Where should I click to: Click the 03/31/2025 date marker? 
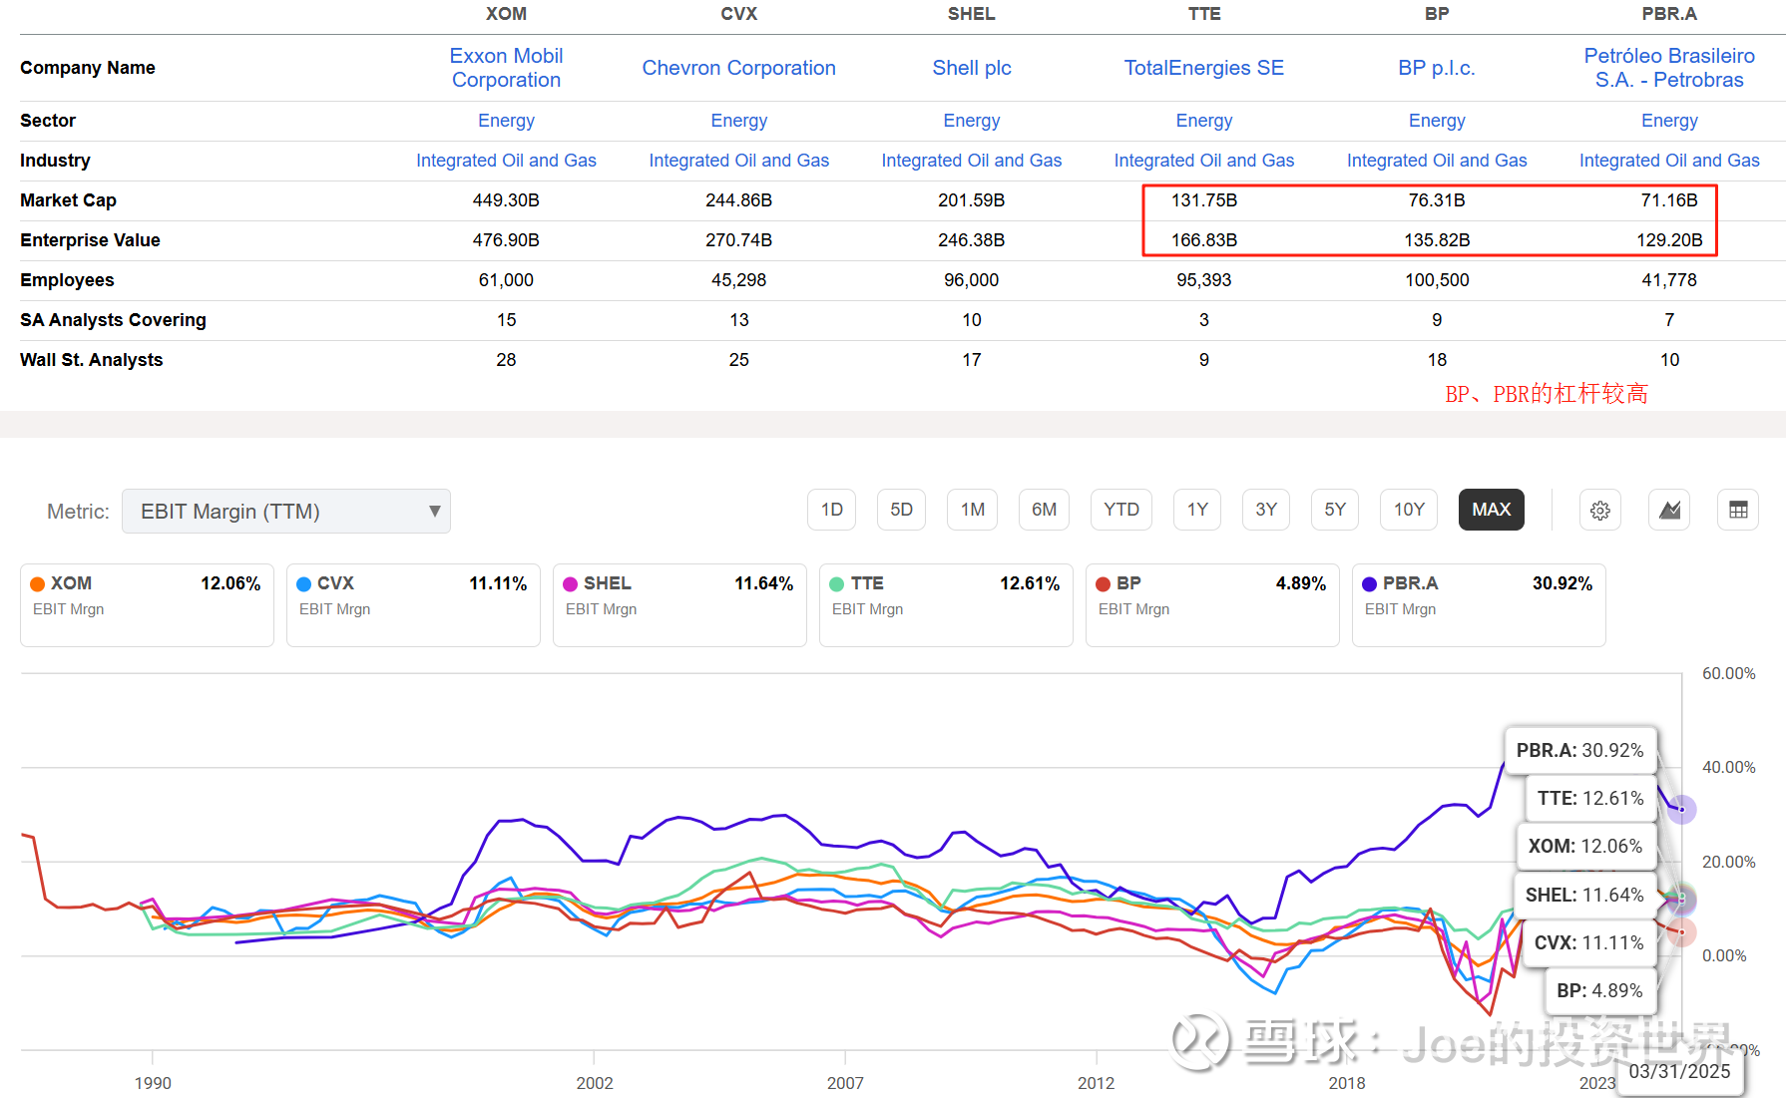1680,1072
